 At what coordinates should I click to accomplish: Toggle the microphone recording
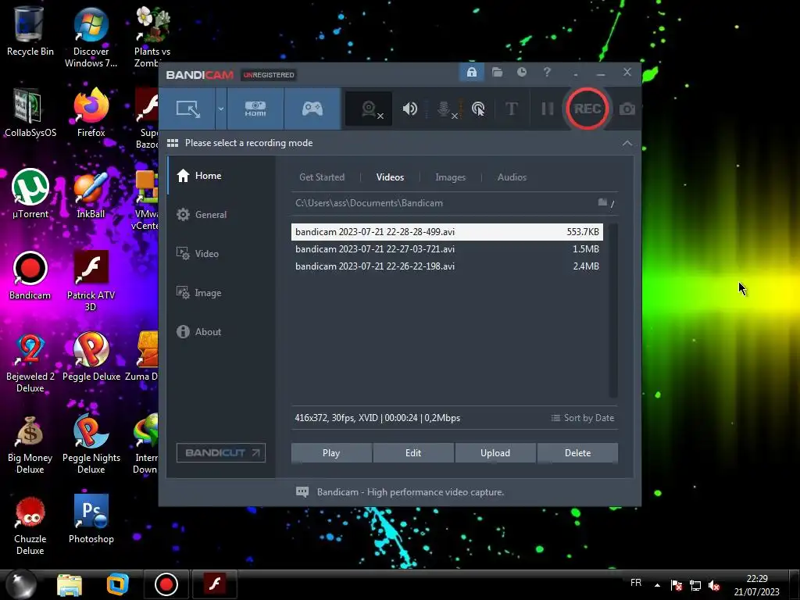click(x=445, y=109)
